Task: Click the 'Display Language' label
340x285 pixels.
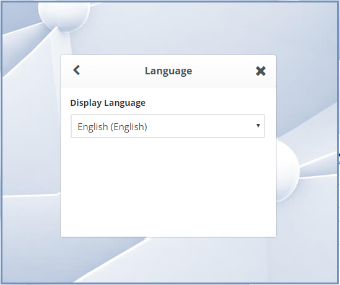Action: (x=108, y=103)
